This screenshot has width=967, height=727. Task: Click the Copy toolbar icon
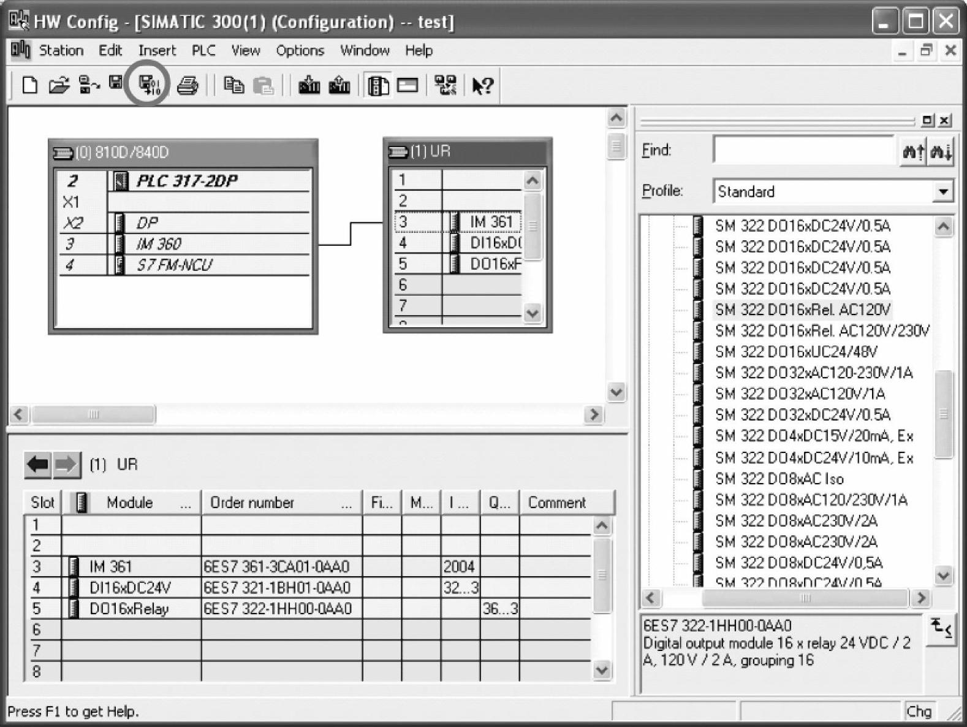233,85
